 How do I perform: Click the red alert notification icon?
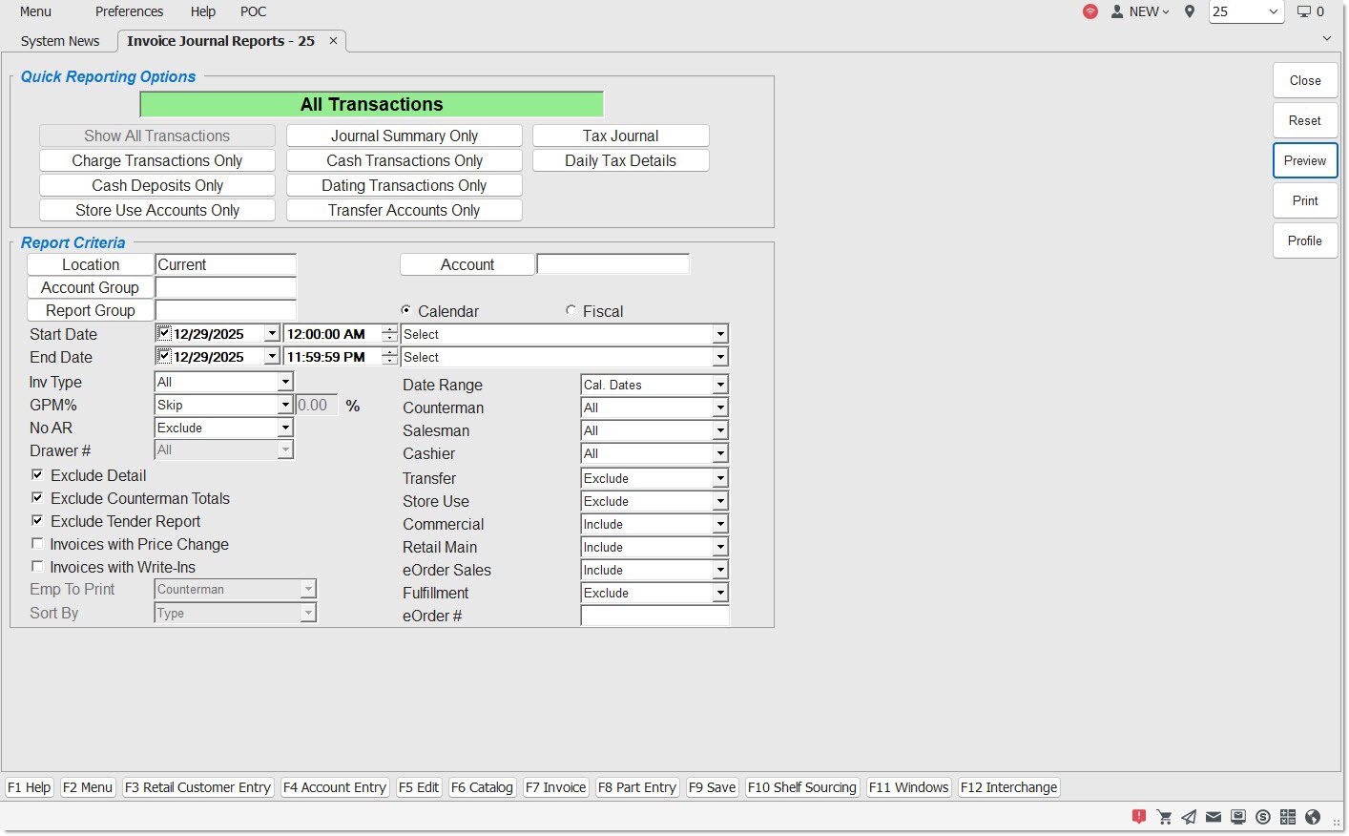[x=1139, y=816]
